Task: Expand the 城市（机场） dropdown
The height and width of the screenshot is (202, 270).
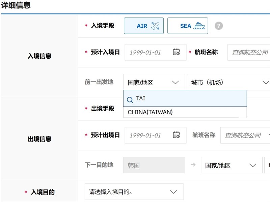Action: (x=228, y=83)
